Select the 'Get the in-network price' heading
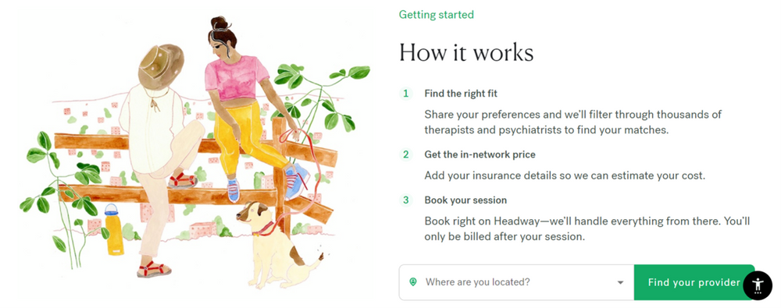 [480, 154]
